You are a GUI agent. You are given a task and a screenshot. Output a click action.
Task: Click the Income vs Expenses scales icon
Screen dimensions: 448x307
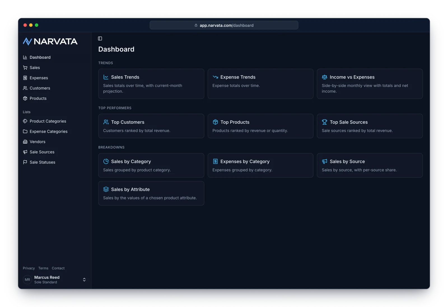[x=325, y=77]
